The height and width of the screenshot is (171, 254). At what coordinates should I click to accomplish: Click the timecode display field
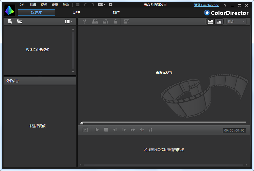234,130
